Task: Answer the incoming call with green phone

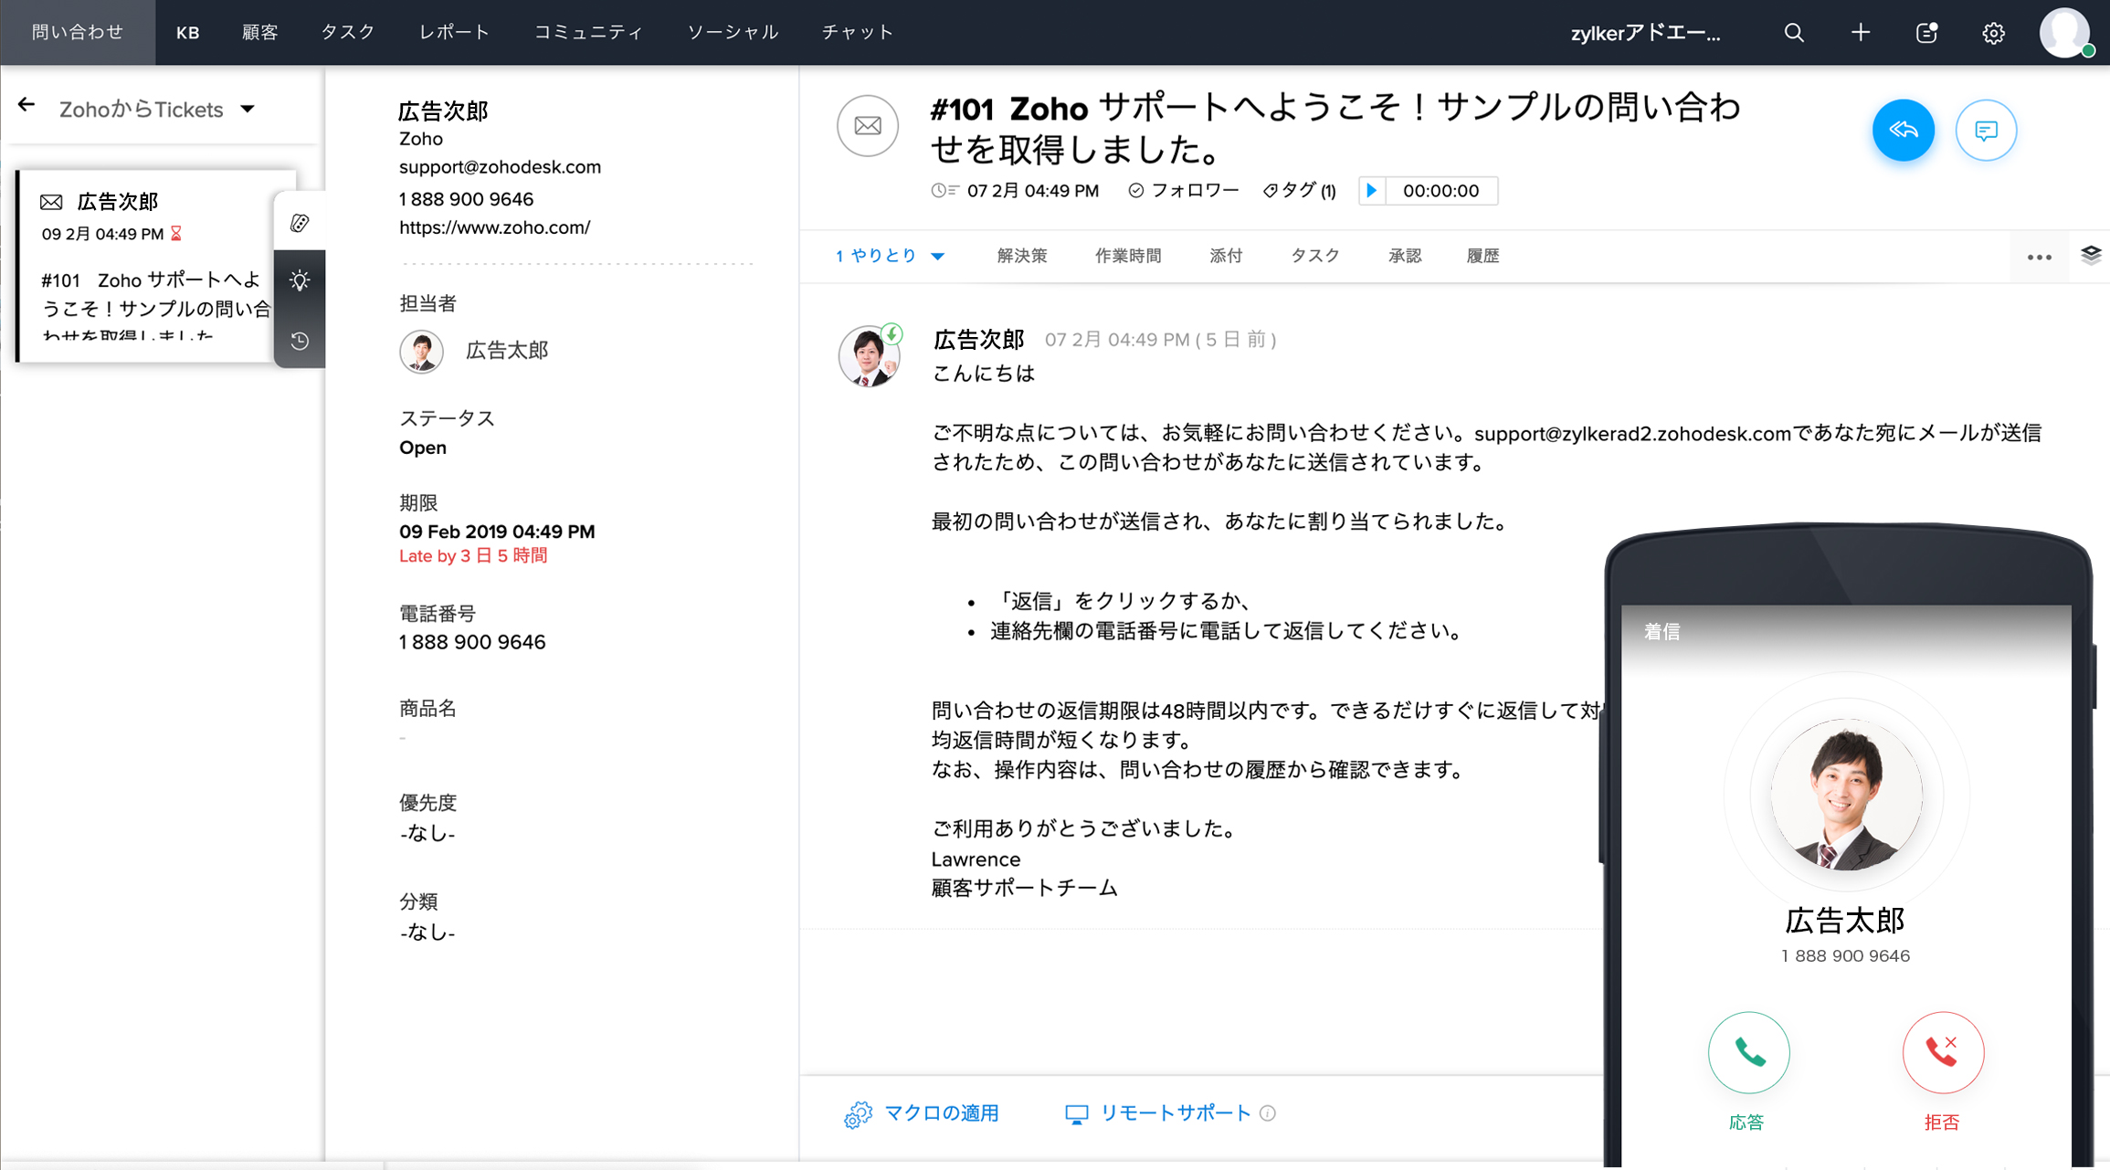Action: coord(1748,1052)
